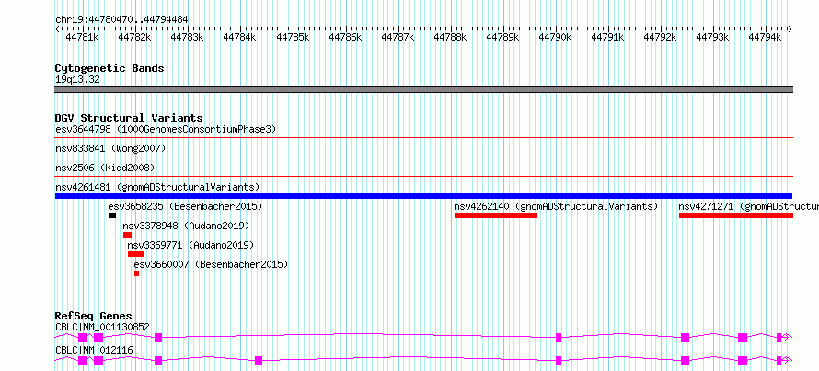Click the 44786k ruler tick label
The height and width of the screenshot is (371, 819).
point(345,37)
